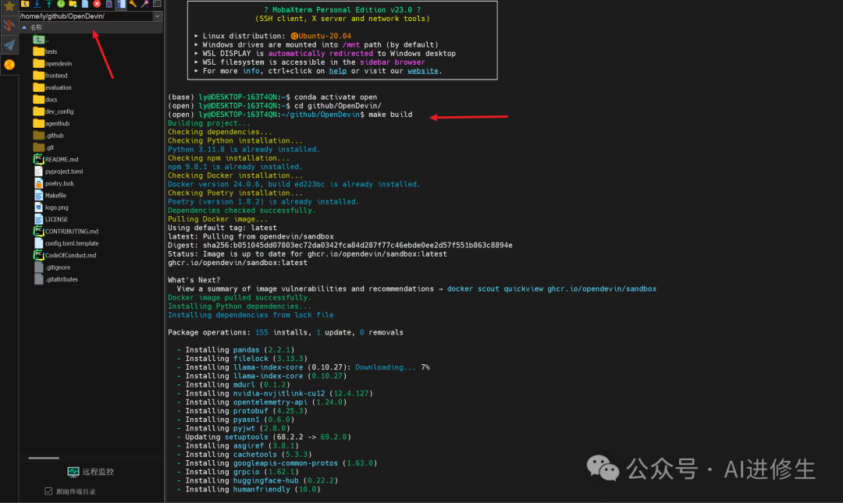Click the upload arrow toolbar icon
This screenshot has height=503, width=843.
(49, 4)
